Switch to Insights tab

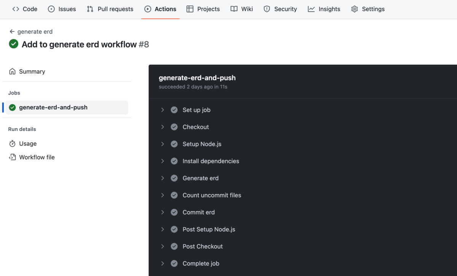(x=324, y=9)
